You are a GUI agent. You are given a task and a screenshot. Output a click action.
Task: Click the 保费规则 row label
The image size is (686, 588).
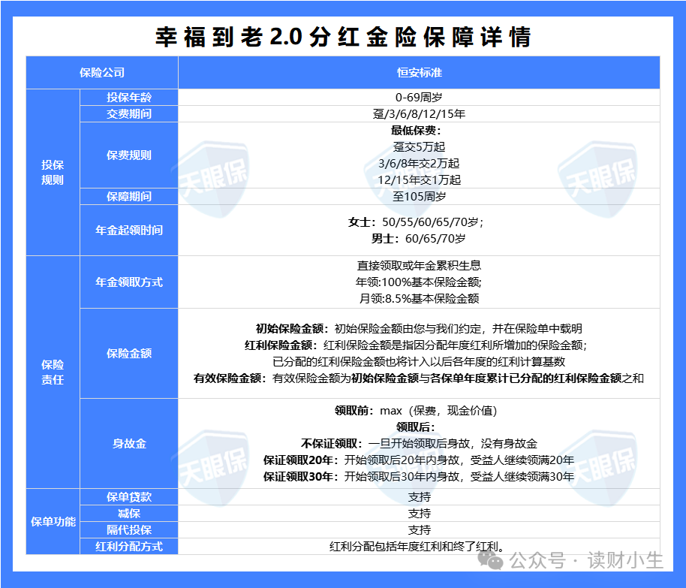(x=129, y=155)
